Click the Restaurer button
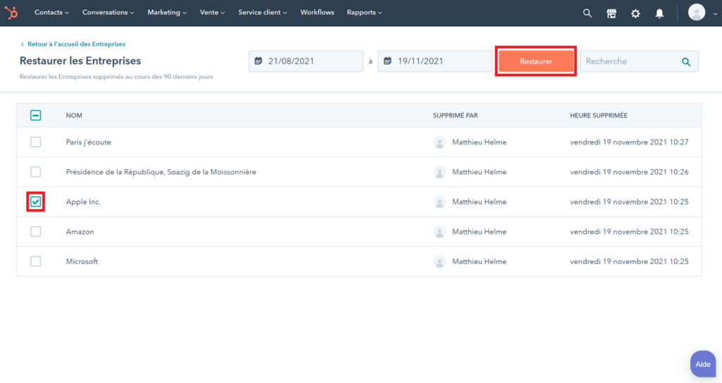 pos(536,61)
